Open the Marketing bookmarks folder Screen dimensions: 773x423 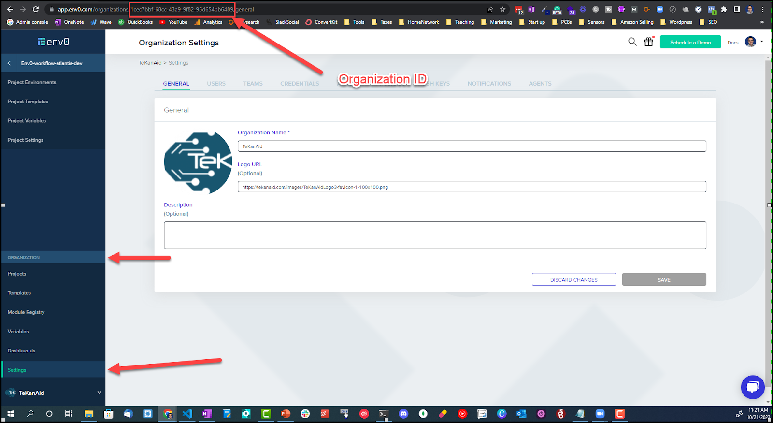(496, 22)
